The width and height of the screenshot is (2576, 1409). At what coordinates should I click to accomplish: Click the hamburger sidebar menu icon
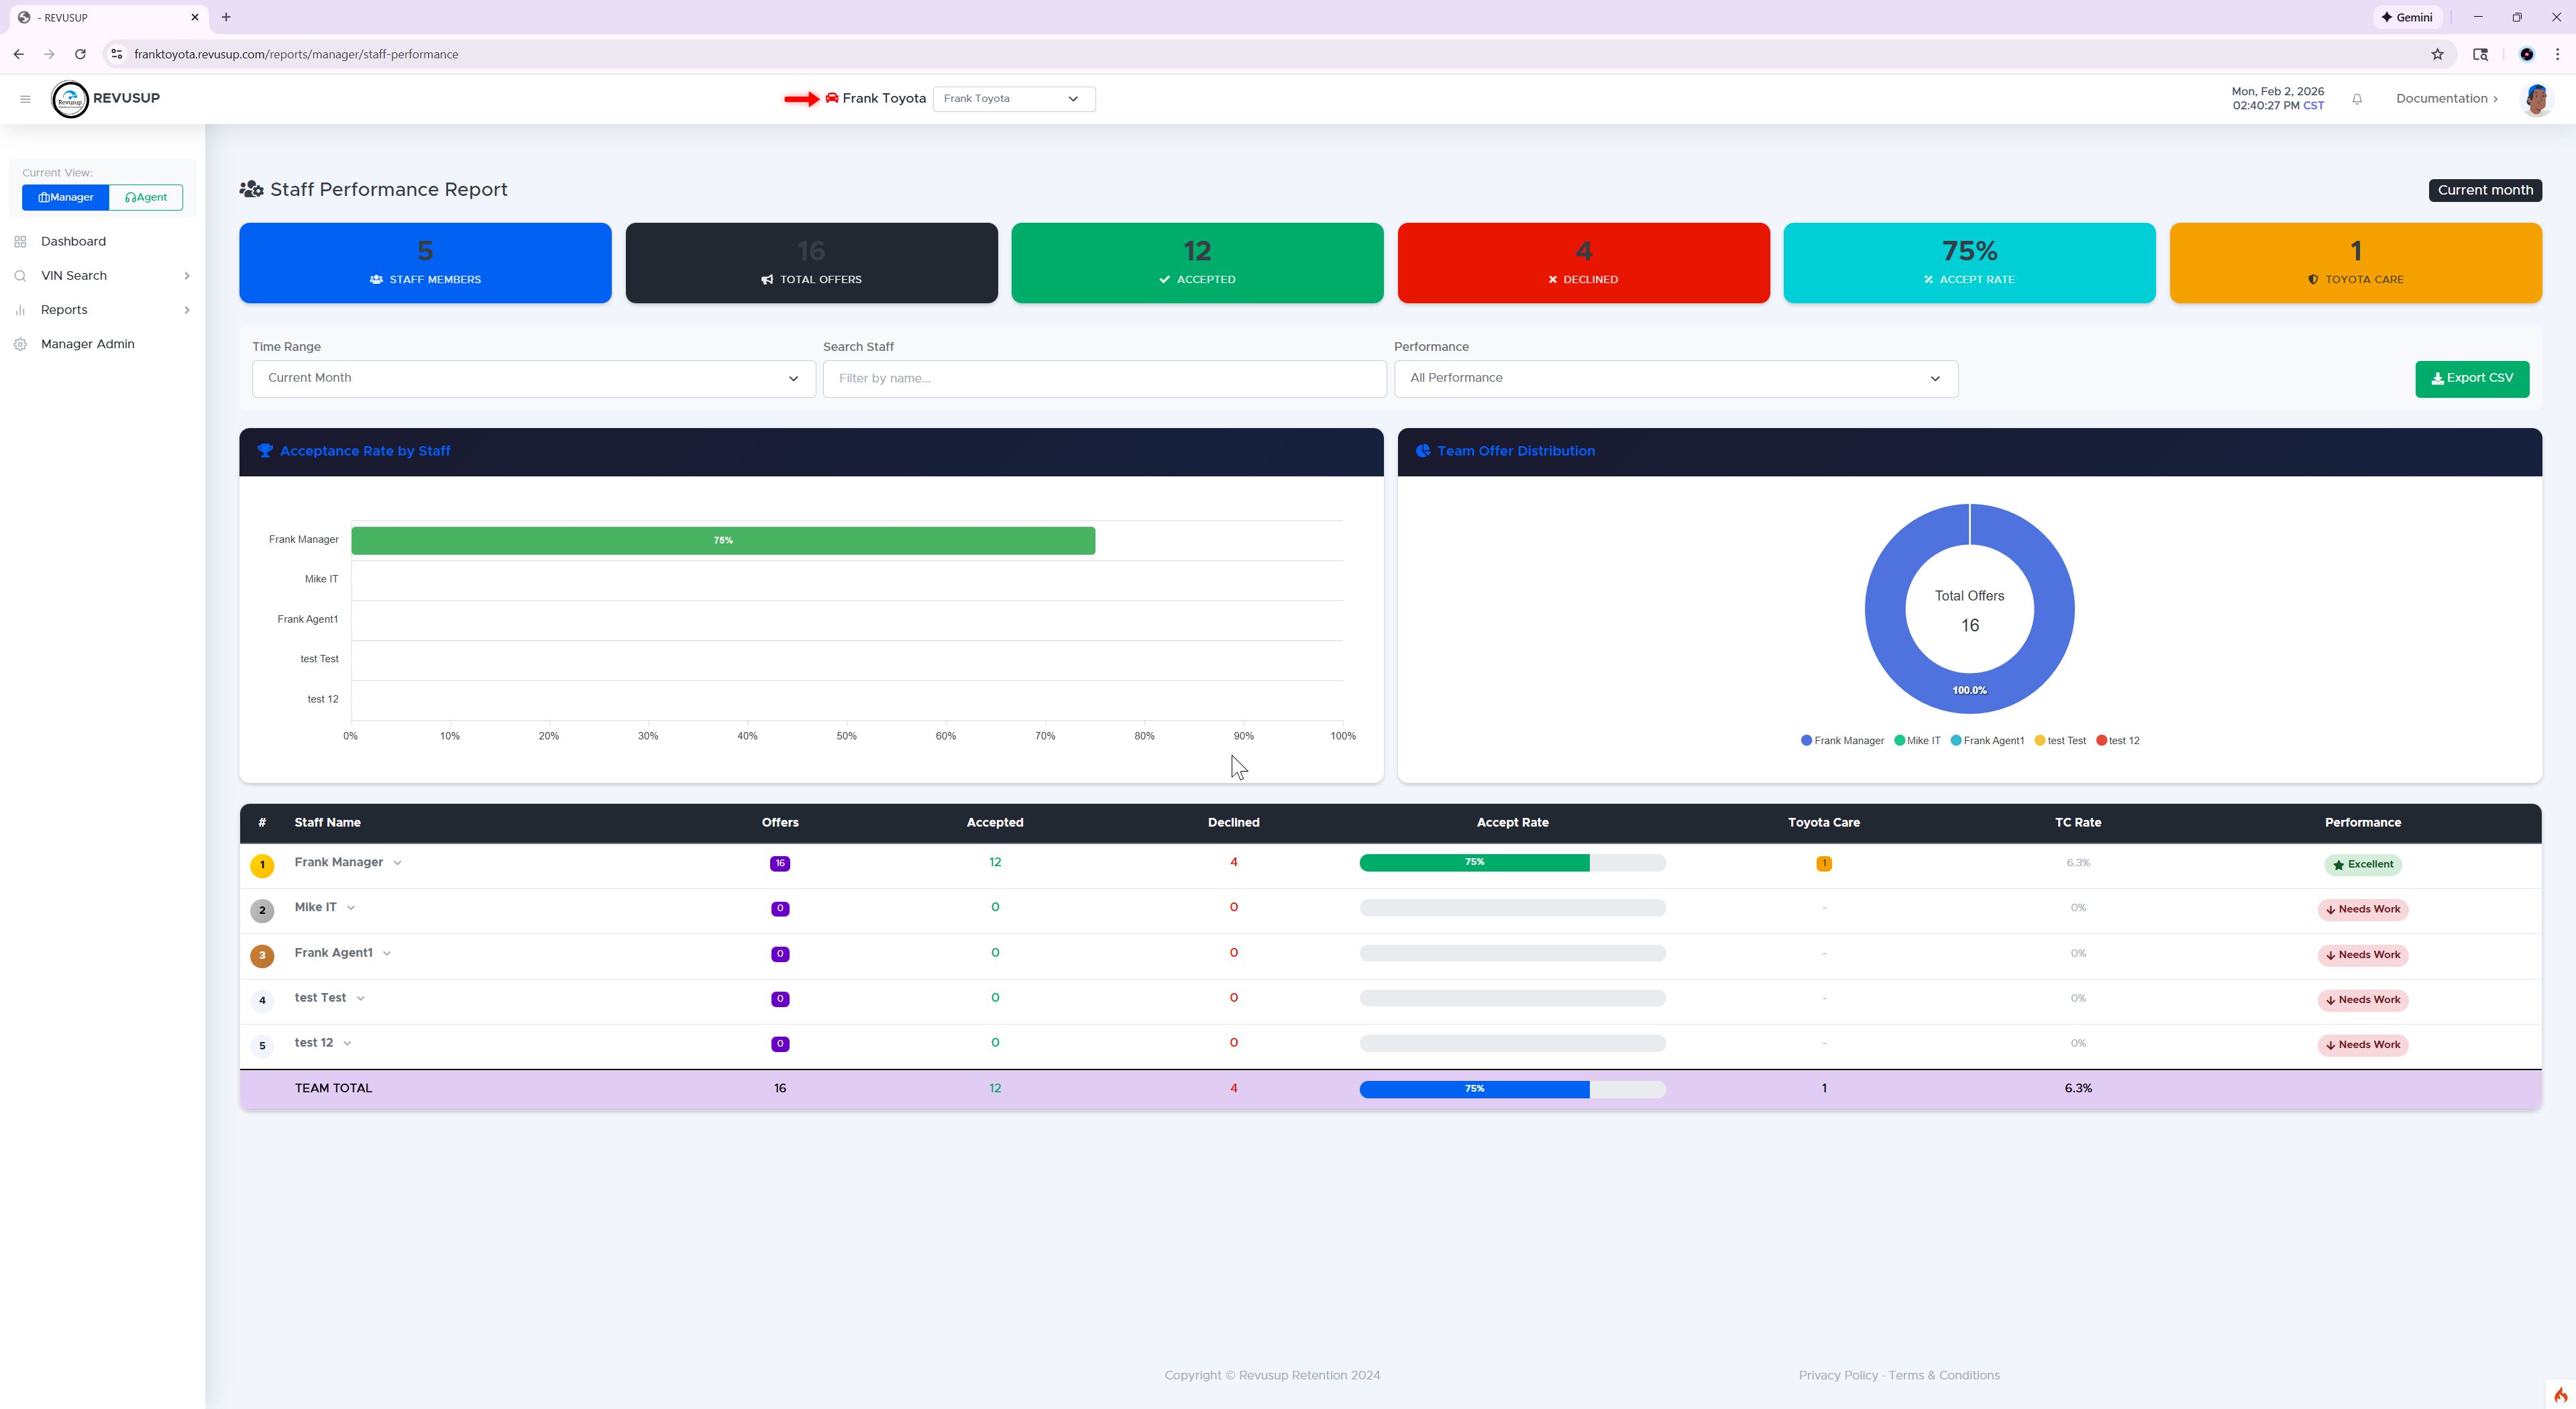(x=25, y=99)
